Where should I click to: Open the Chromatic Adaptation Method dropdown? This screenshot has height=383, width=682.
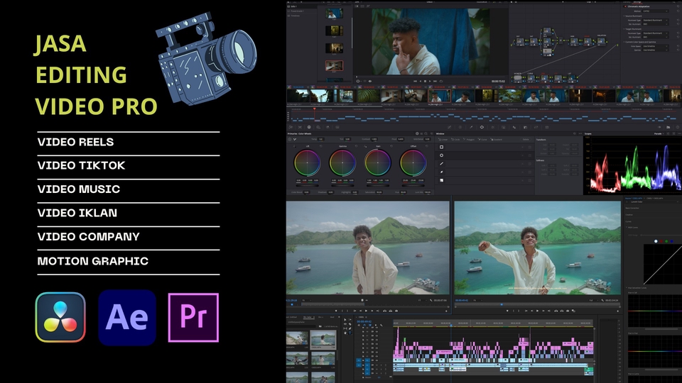click(654, 11)
